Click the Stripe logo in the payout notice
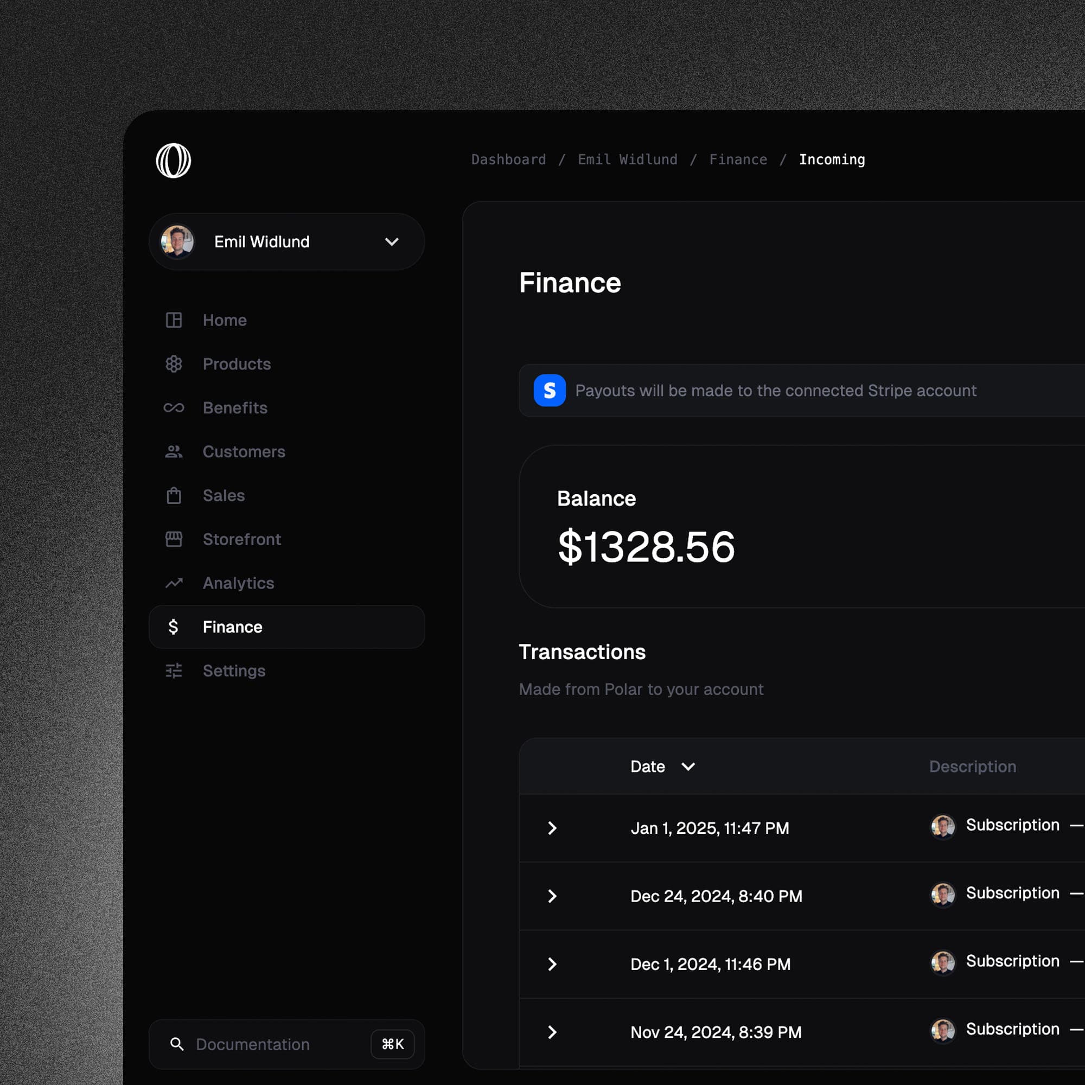The height and width of the screenshot is (1085, 1085). [549, 391]
